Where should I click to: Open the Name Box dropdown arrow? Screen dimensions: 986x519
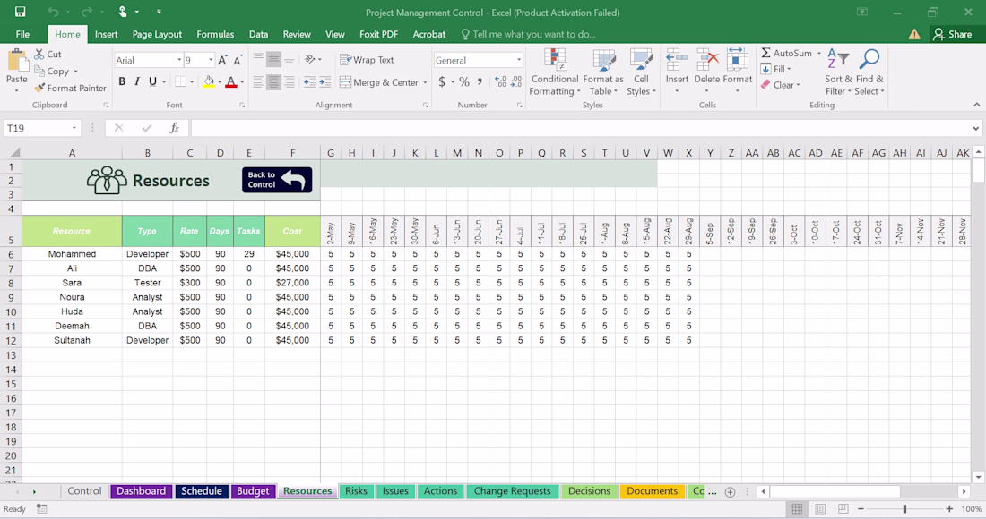tap(74, 128)
